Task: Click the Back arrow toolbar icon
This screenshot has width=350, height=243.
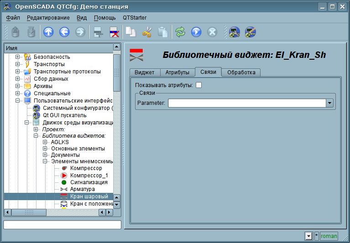Action: pos(64,32)
